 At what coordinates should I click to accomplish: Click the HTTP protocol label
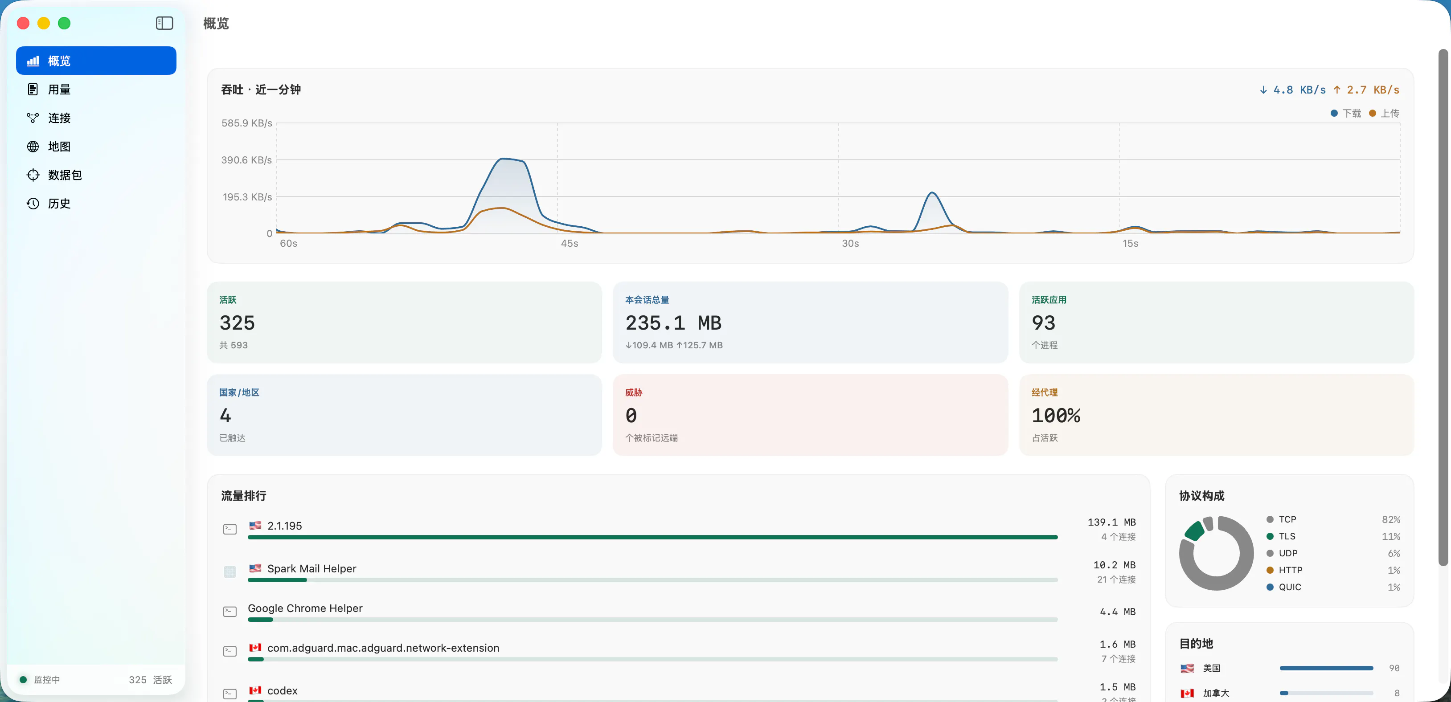[1290, 570]
